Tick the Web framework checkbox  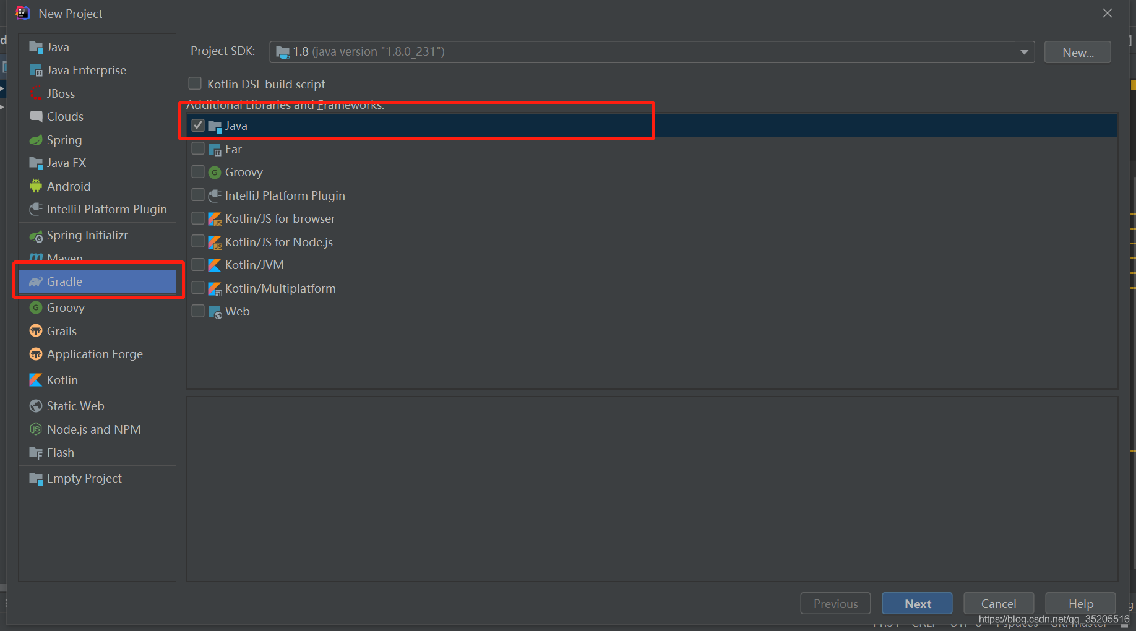click(x=198, y=311)
